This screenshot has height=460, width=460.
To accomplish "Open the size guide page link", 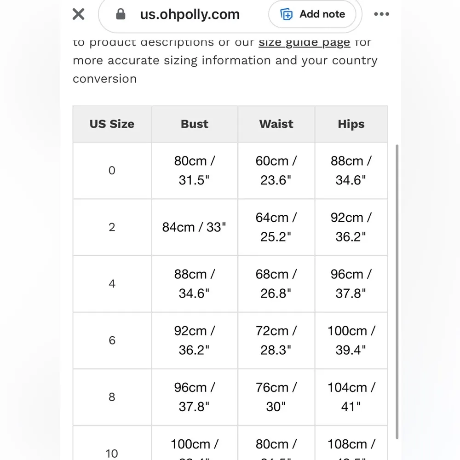I will [304, 43].
